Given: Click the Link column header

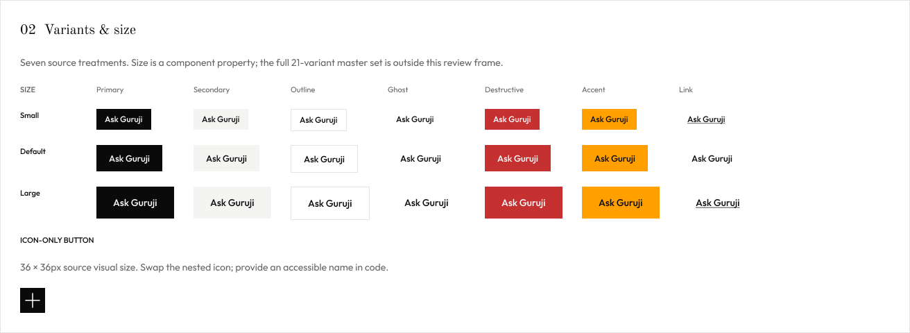Looking at the screenshot, I should tap(686, 89).
